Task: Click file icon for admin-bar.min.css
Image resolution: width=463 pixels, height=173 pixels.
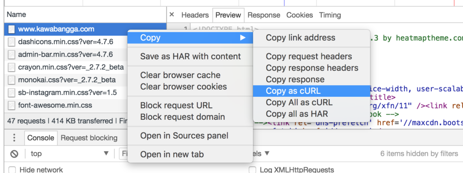Action: (x=11, y=55)
